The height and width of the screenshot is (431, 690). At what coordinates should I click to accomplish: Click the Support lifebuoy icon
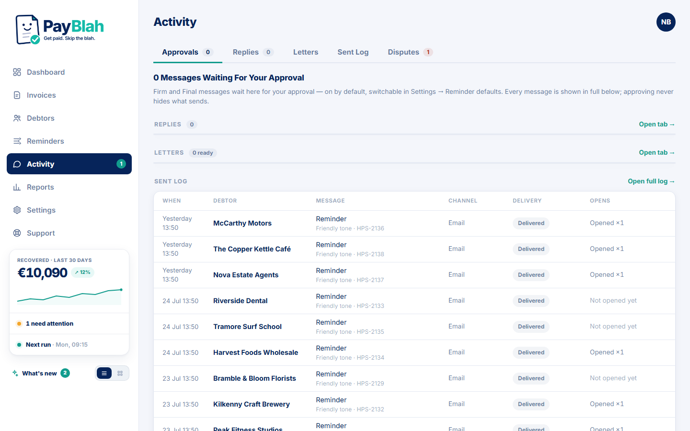coord(17,233)
